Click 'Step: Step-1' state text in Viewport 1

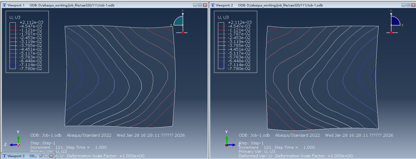pos(42,143)
